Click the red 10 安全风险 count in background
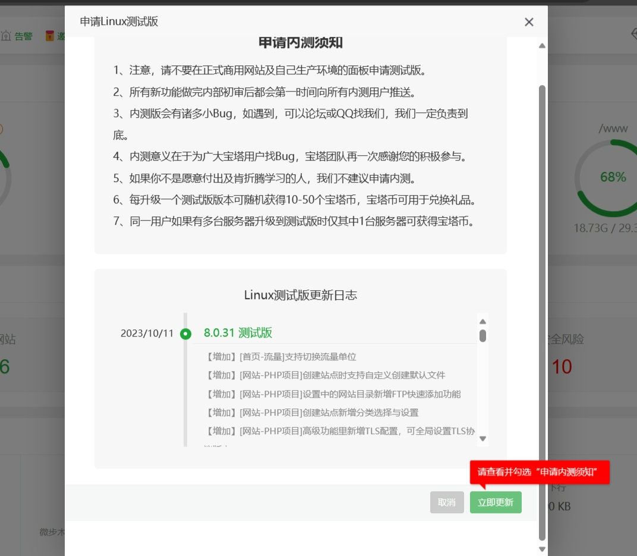 click(x=562, y=366)
